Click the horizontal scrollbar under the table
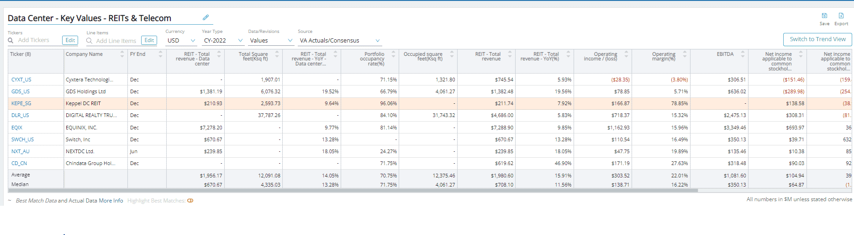Image resolution: width=854 pixels, height=235 pixels. 353,190
